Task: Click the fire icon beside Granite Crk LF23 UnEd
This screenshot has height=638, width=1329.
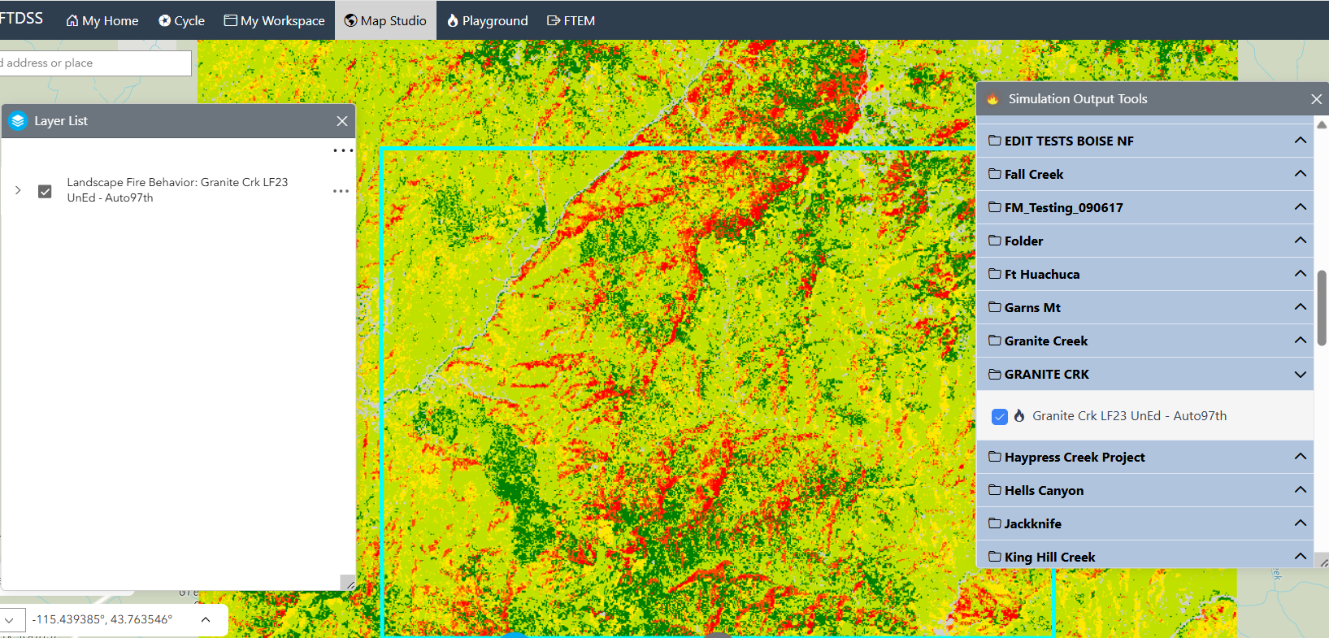Action: click(1019, 415)
